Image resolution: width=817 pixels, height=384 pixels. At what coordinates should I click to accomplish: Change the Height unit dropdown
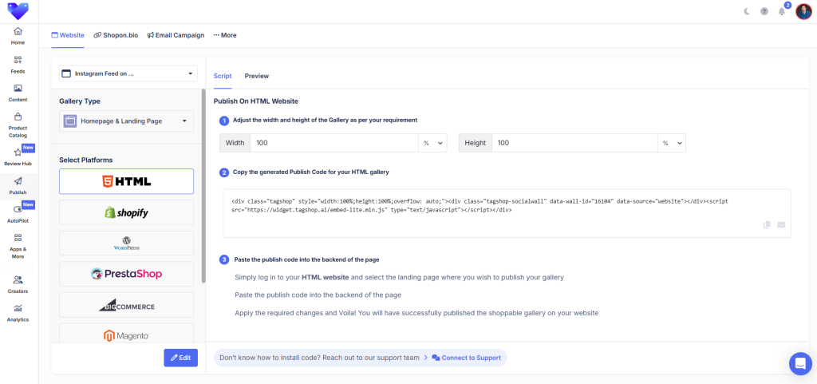point(672,143)
